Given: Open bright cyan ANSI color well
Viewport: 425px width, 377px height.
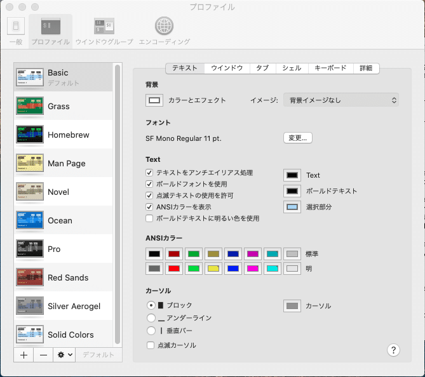Looking at the screenshot, I should tap(273, 268).
